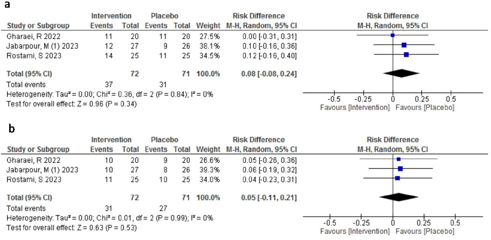Select "Gharaei, R 2022" study name in panel a
The width and height of the screenshot is (491, 240).
31,35
